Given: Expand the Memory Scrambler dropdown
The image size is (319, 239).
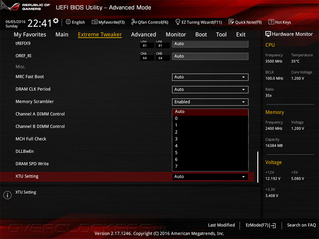Looking at the screenshot, I should (210, 102).
